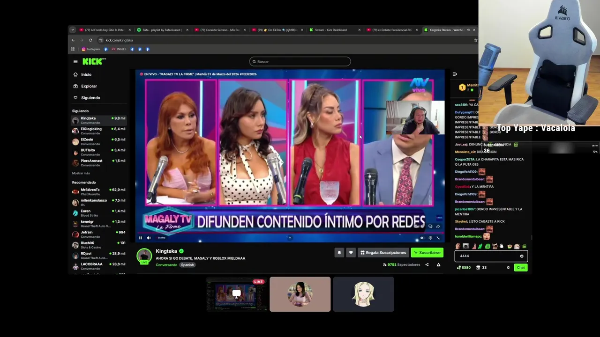Switch to the Corazón Serrano tab
Viewport: 600px width, 337px height.
pyautogui.click(x=220, y=30)
